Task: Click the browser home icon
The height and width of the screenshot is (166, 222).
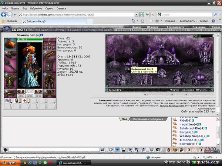Action: click(133, 21)
